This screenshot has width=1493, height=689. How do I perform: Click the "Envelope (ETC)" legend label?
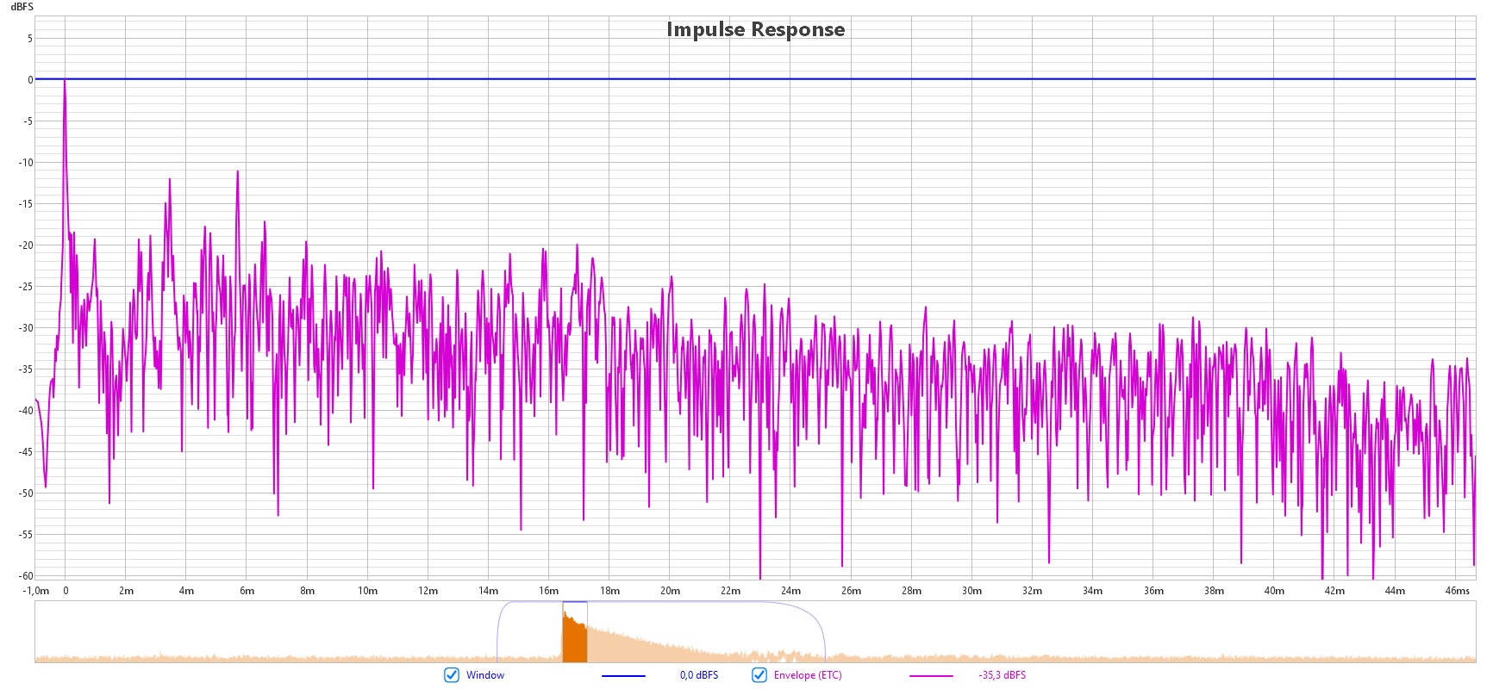coord(808,675)
